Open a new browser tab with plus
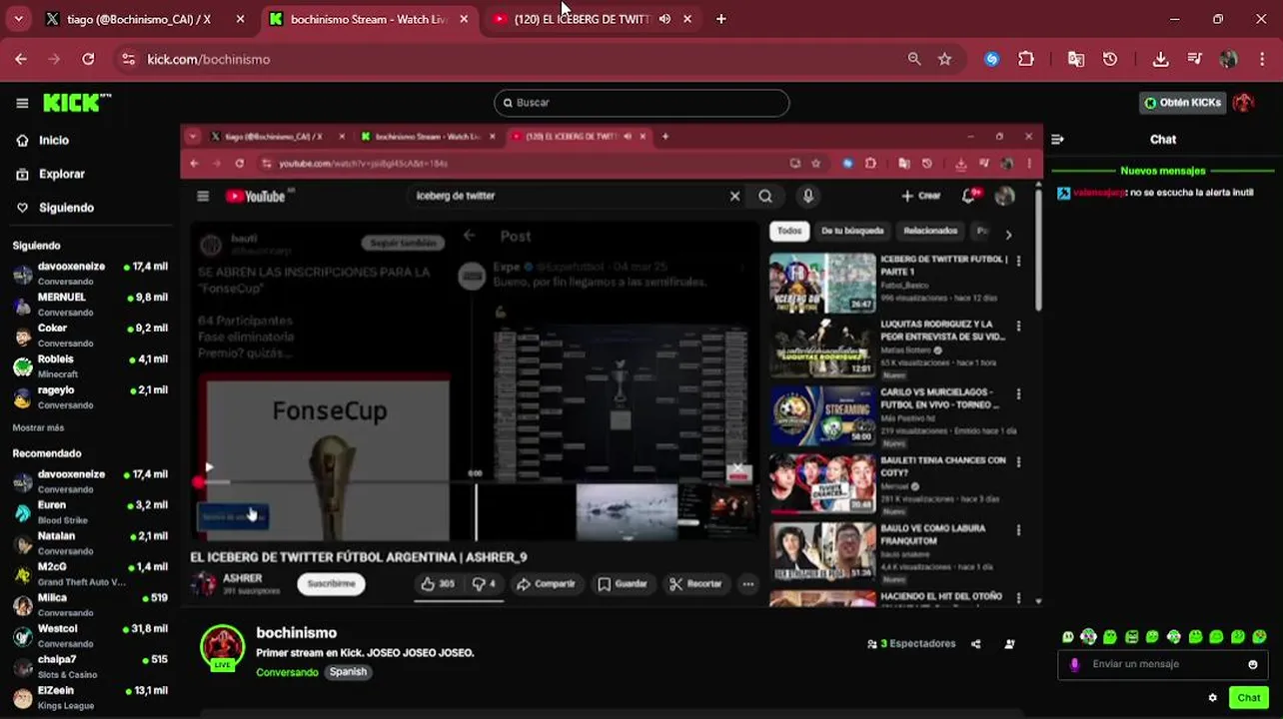 721,19
